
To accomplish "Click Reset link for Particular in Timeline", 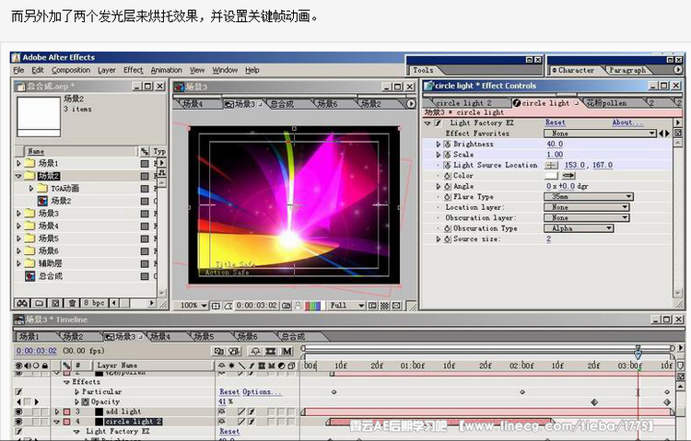I will 229,391.
